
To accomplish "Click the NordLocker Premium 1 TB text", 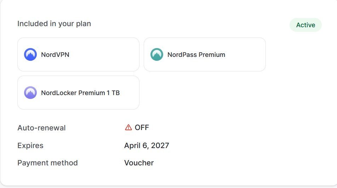I will [x=80, y=93].
